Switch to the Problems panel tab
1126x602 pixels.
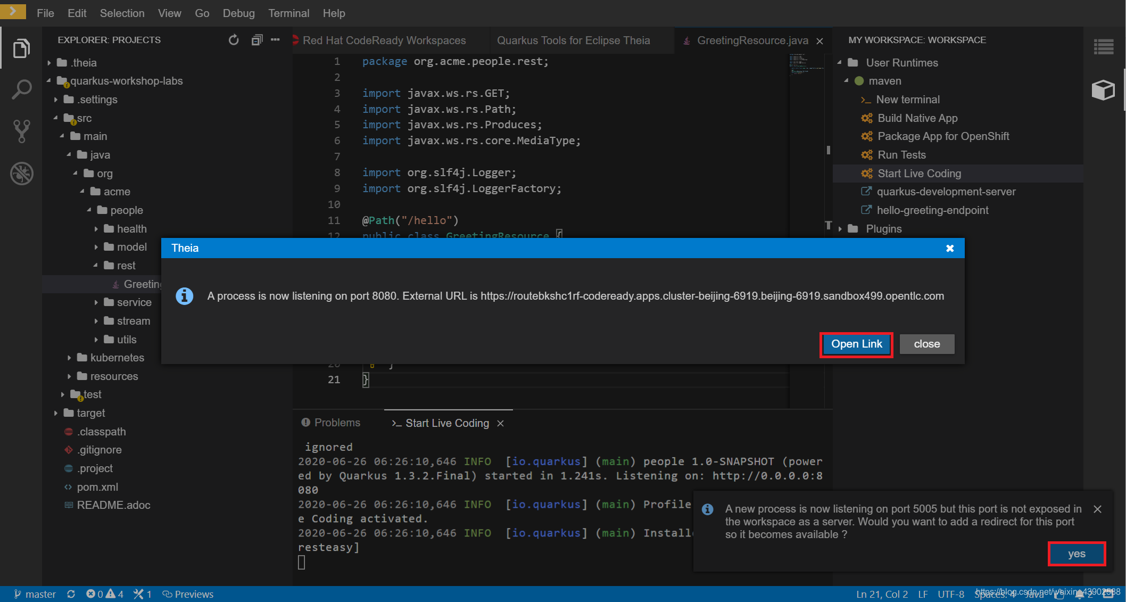coord(331,423)
